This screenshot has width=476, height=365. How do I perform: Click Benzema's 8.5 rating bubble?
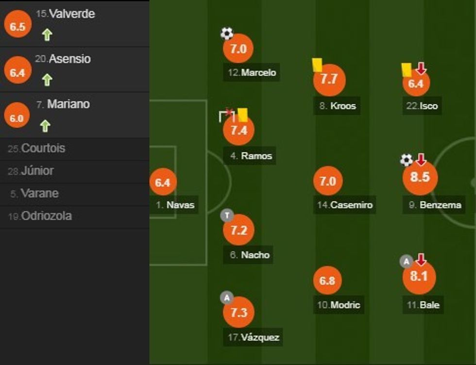click(x=420, y=178)
